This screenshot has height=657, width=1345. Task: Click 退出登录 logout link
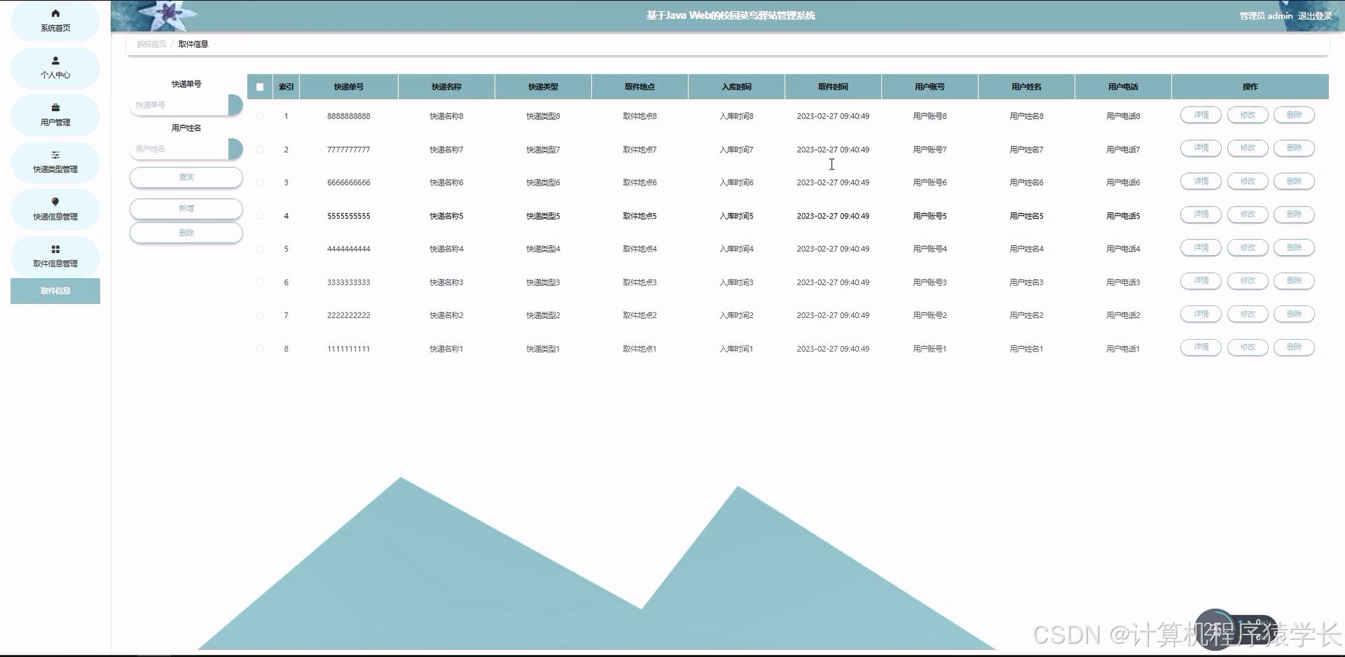coord(1315,15)
